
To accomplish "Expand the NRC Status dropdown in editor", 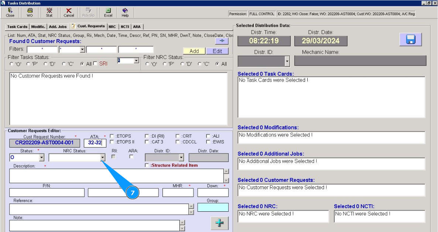I will pos(103,157).
